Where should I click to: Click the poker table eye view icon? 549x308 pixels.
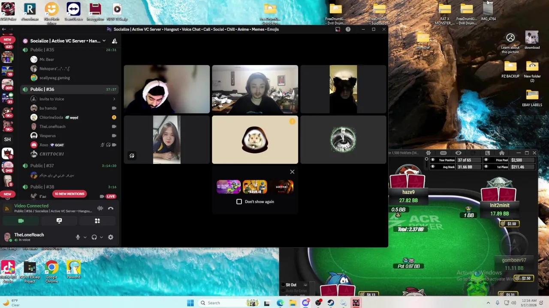(458, 153)
